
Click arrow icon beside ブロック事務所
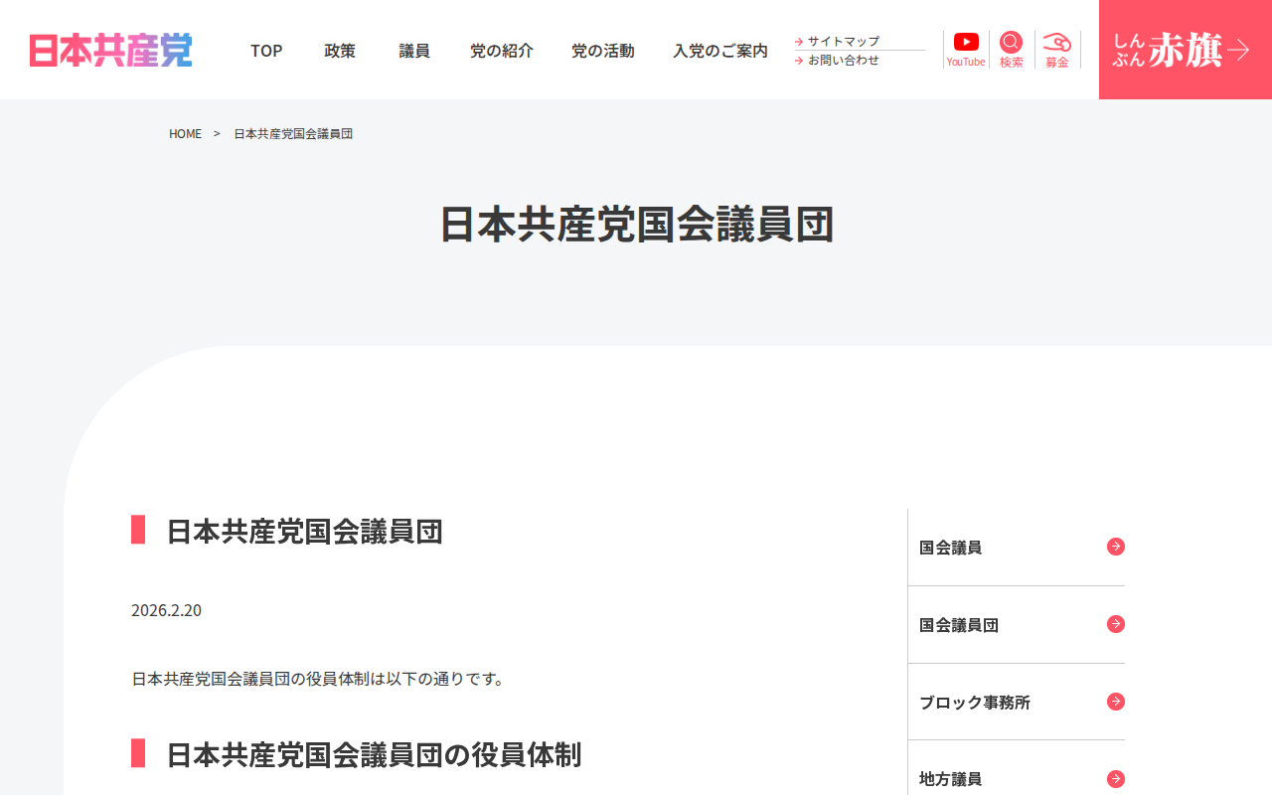coord(1116,702)
